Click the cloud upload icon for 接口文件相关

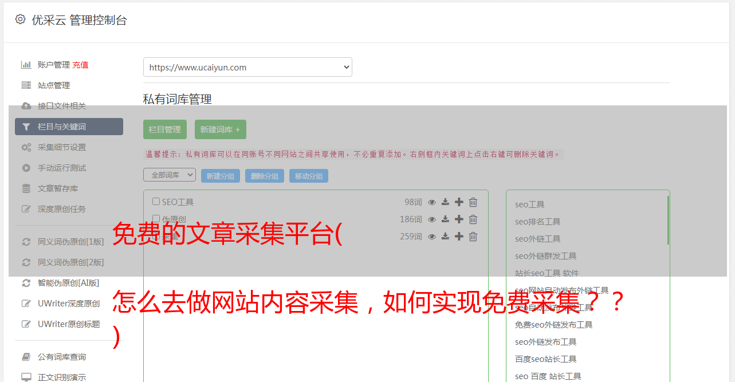pos(26,106)
